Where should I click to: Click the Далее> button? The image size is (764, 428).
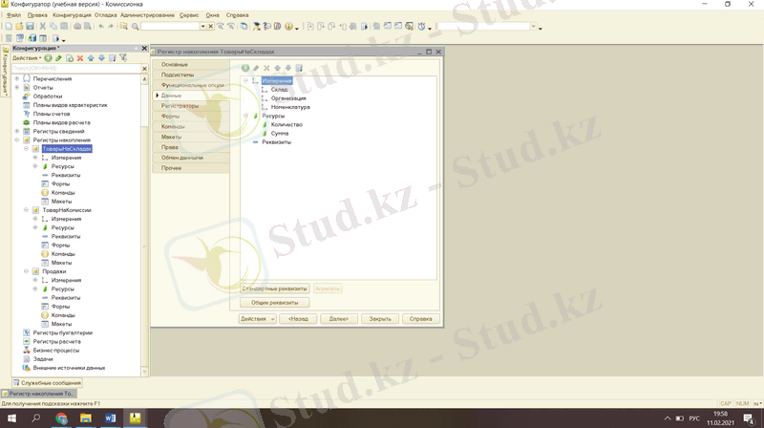(339, 319)
